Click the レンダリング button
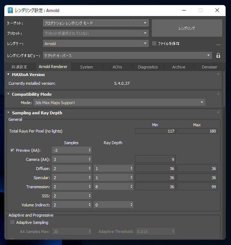 click(187, 28)
